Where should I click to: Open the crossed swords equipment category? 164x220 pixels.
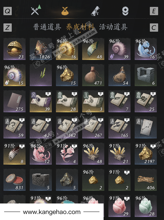36,10
